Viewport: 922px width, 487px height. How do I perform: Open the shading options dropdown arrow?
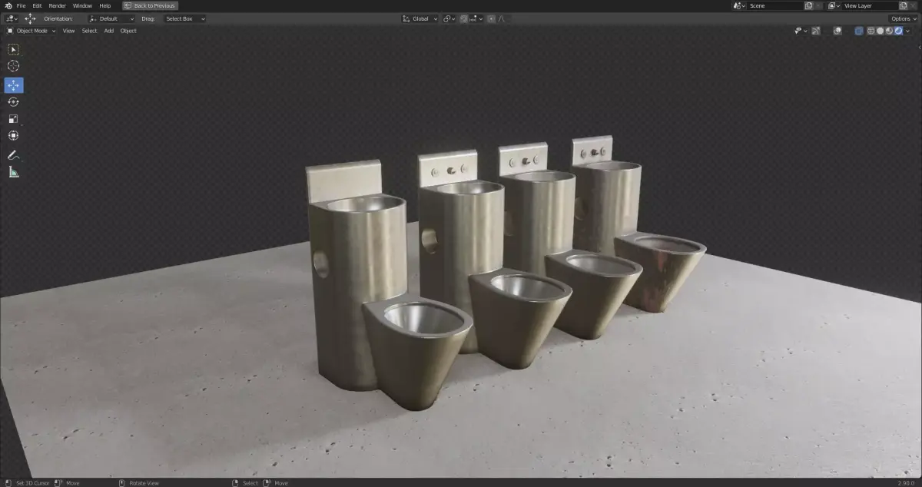point(907,31)
